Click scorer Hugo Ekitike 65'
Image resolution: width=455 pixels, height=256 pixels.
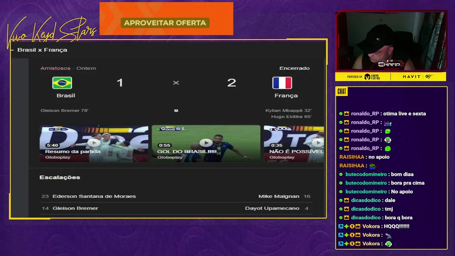[291, 117]
